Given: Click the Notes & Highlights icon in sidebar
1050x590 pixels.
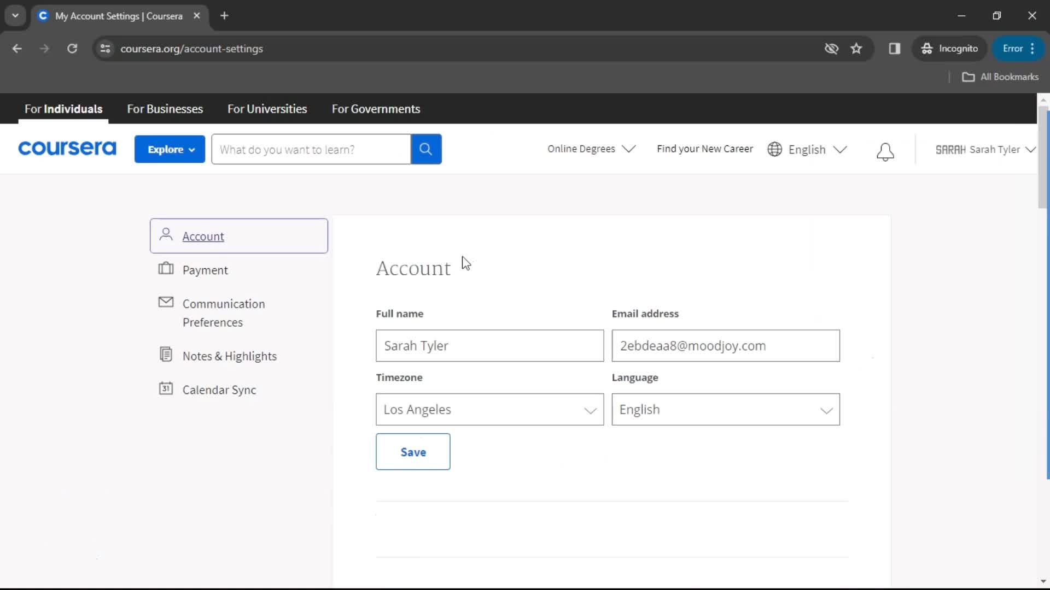Looking at the screenshot, I should point(166,355).
